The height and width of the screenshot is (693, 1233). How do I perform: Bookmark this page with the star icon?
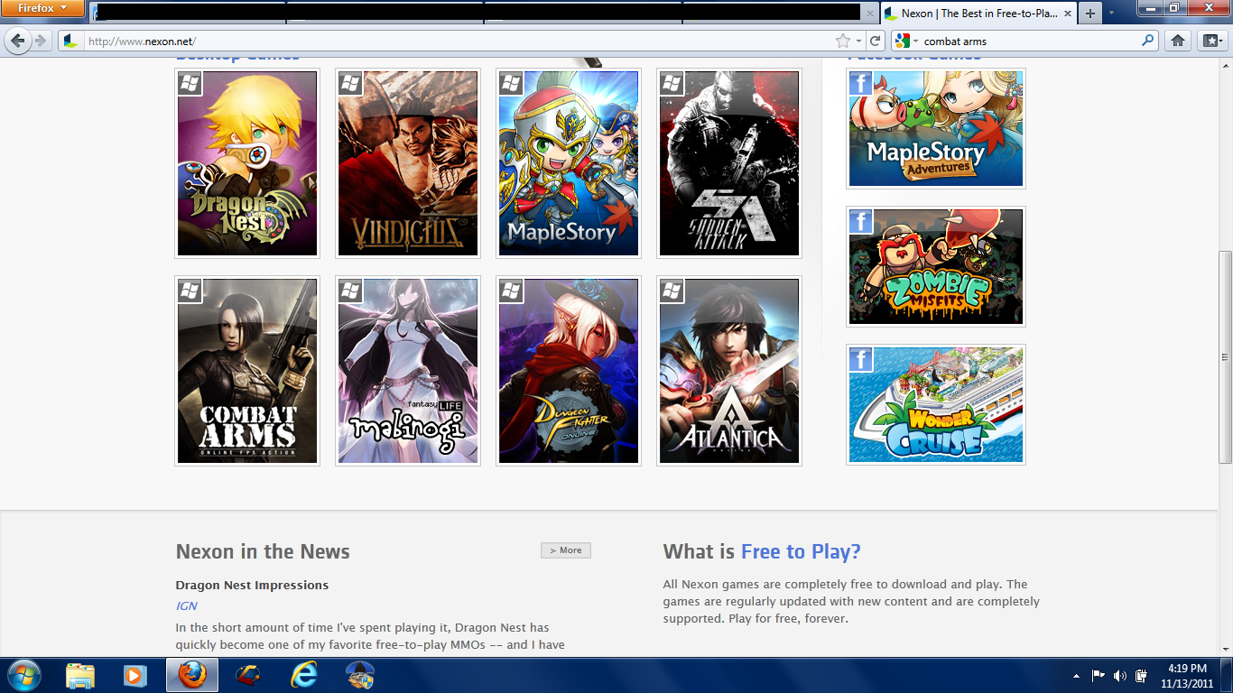point(843,41)
